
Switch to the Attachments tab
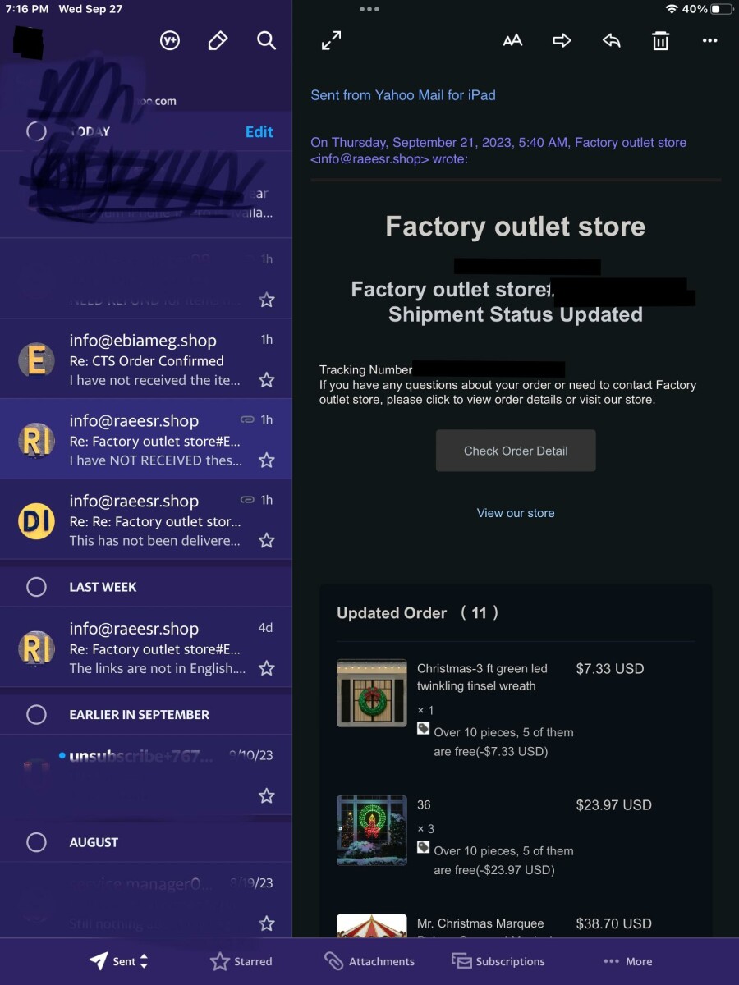click(x=369, y=961)
